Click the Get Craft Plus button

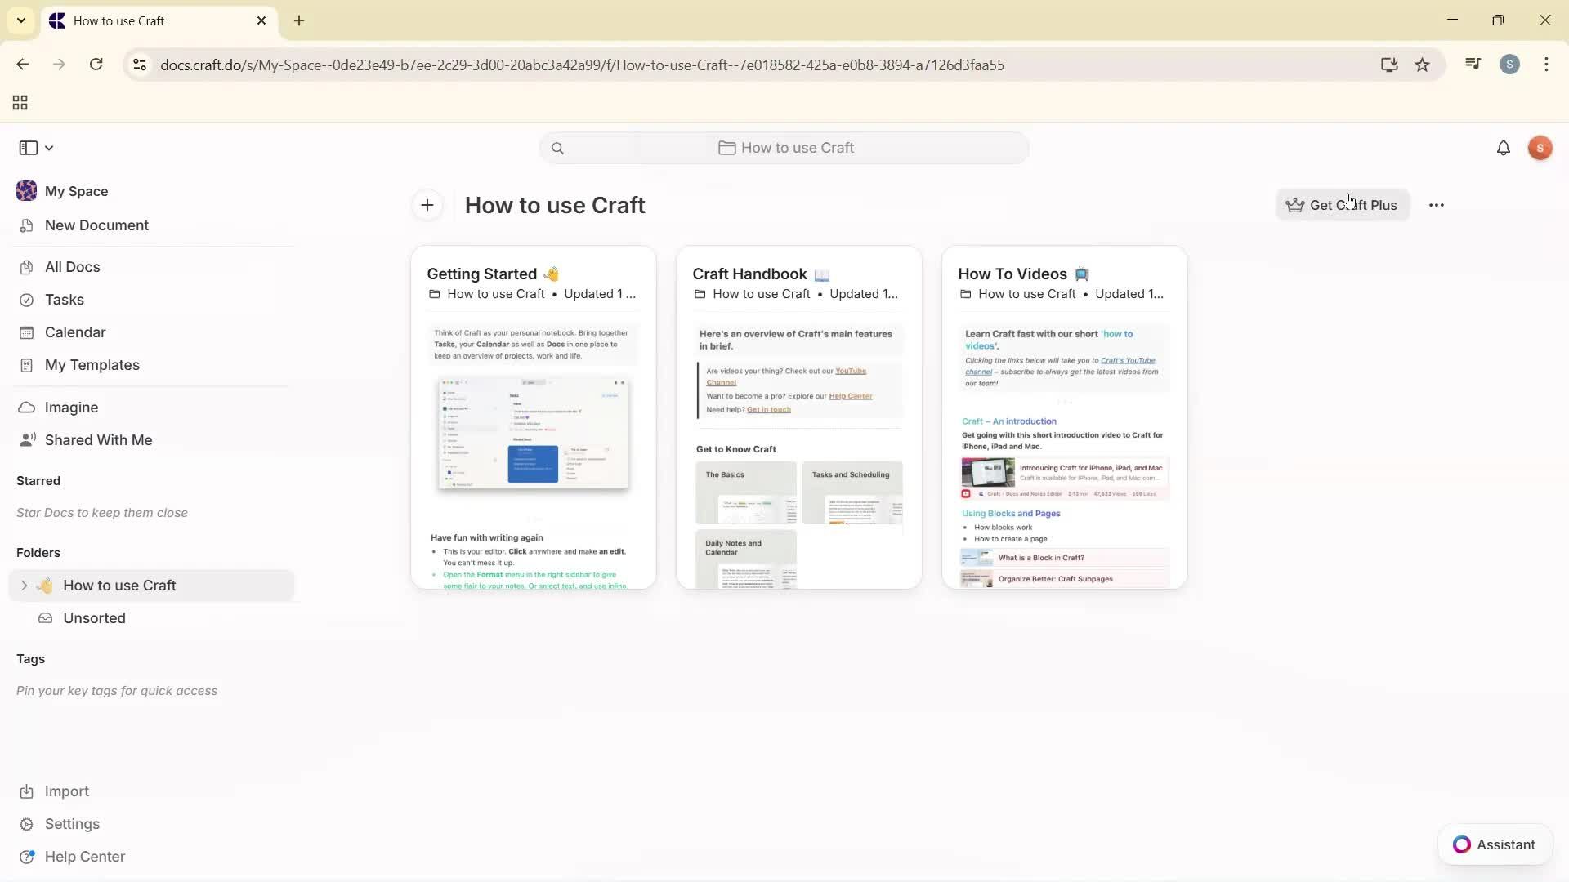(1342, 205)
